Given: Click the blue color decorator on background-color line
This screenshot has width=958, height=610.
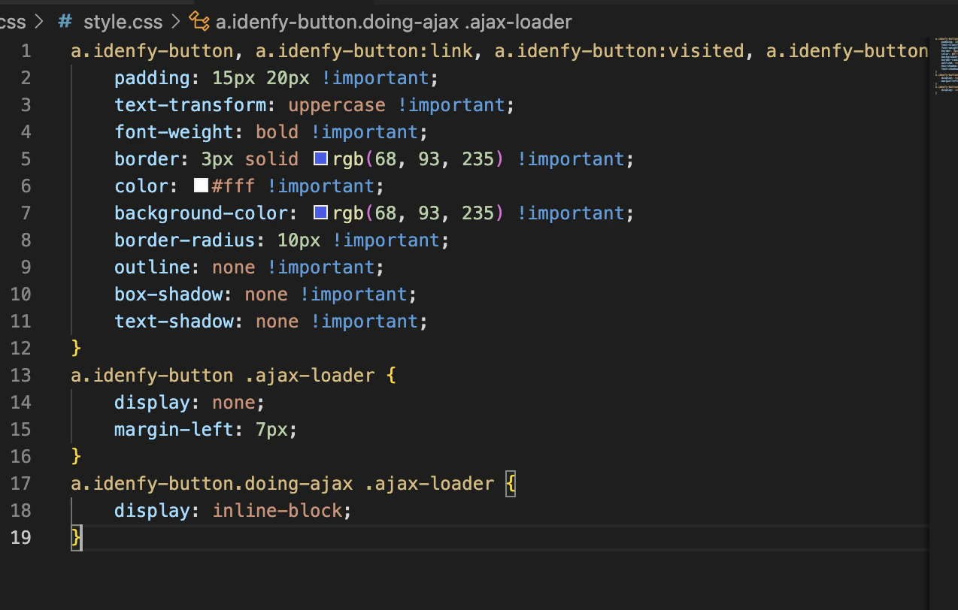Looking at the screenshot, I should 320,213.
